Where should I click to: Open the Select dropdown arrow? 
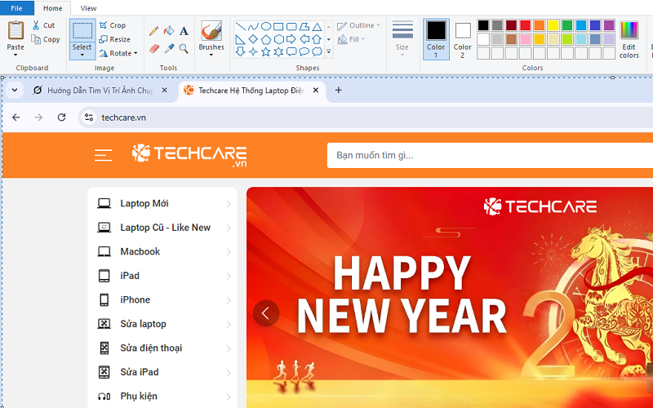82,55
